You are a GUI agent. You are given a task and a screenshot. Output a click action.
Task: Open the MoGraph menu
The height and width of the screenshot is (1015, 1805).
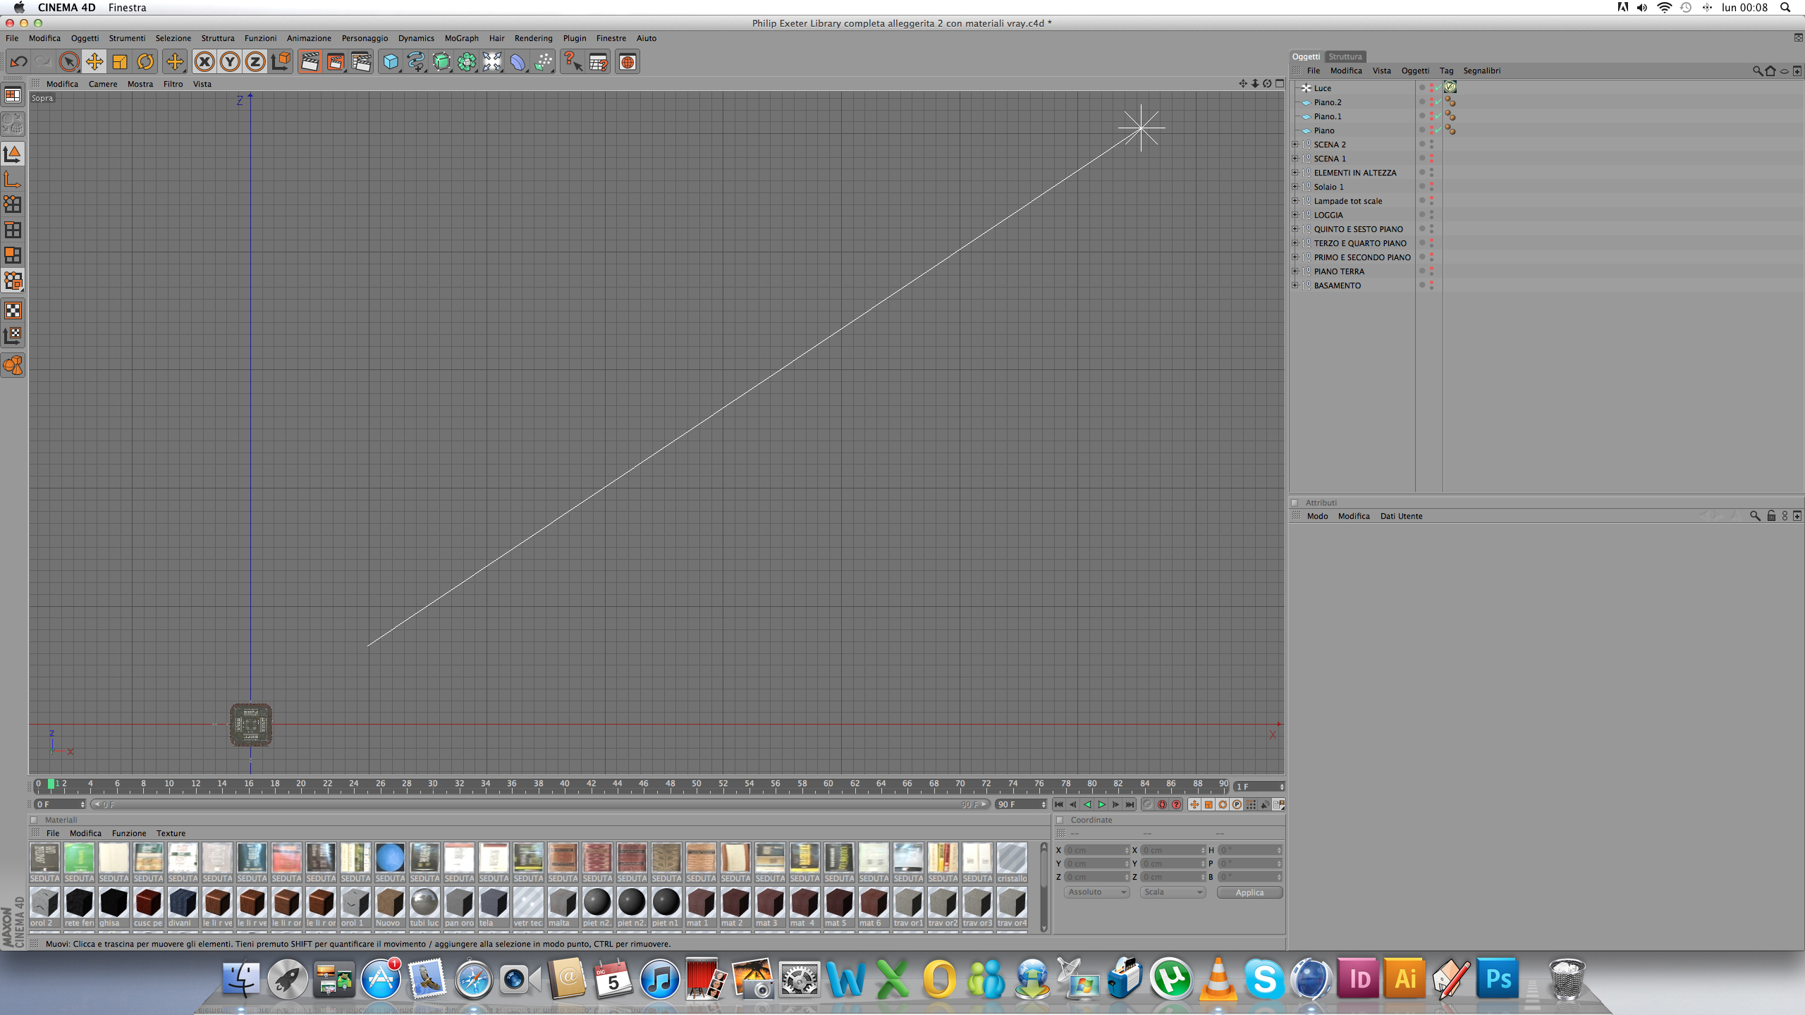[x=461, y=38]
